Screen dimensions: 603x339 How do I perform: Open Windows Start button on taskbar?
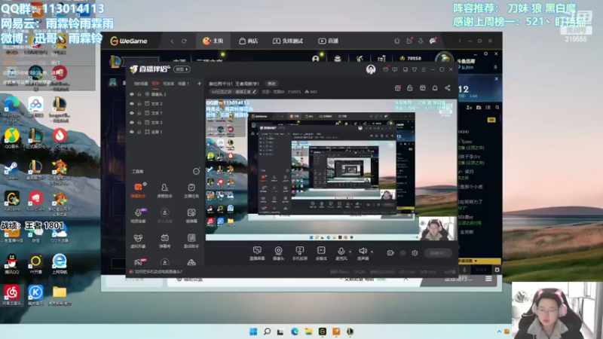253,331
